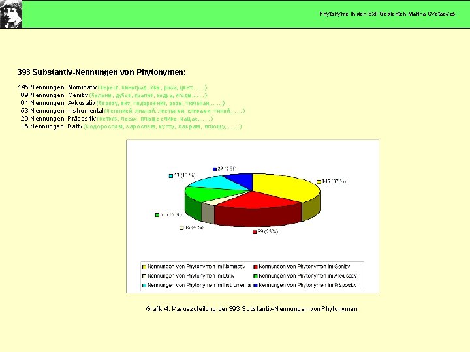The width and height of the screenshot is (470, 352).
Task: Click the data label '16 (4 %)'
Action: pos(194,227)
